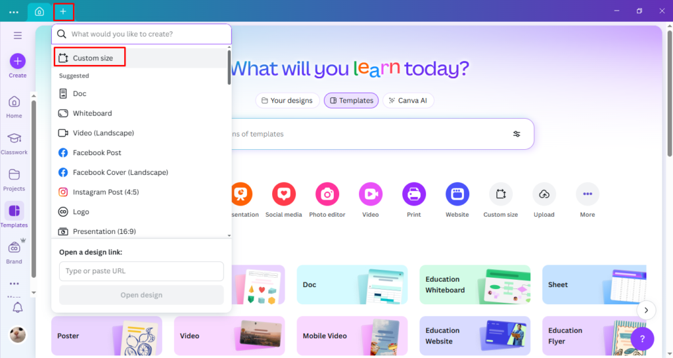This screenshot has height=358, width=673.
Task: Click the Canva AI button
Action: point(408,101)
